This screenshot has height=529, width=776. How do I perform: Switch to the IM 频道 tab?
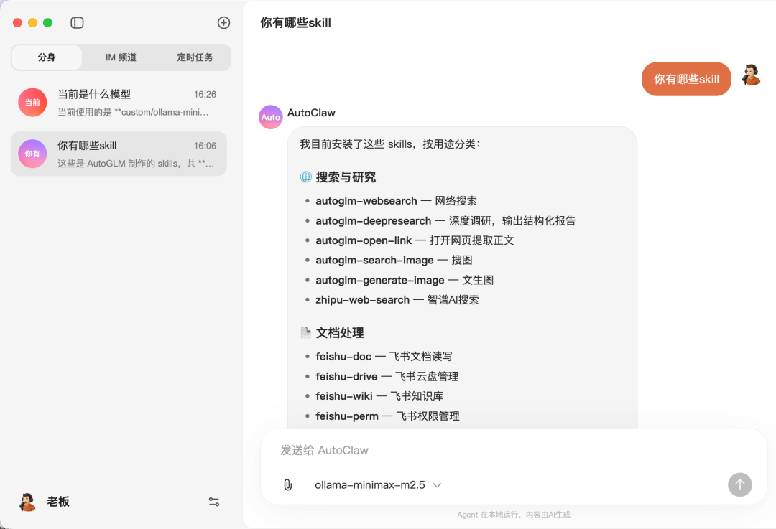coord(121,57)
